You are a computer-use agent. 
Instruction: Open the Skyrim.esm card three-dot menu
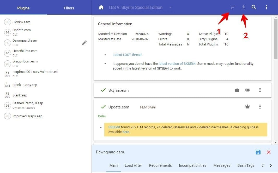click(x=260, y=90)
